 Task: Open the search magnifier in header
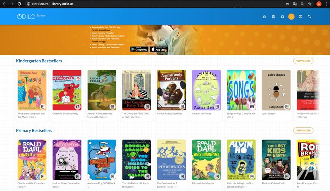309,17
